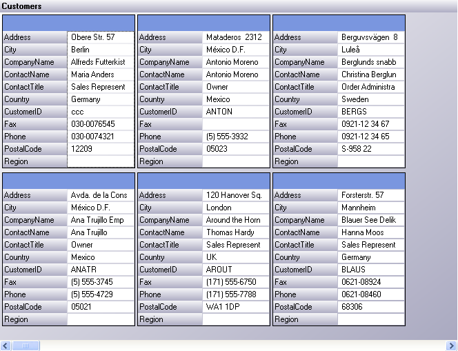
Task: Select the address '120 Hanover Sq.'
Action: [x=236, y=195]
